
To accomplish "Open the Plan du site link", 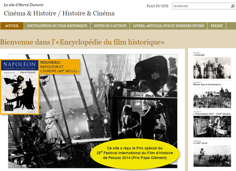I will point(157,6).
